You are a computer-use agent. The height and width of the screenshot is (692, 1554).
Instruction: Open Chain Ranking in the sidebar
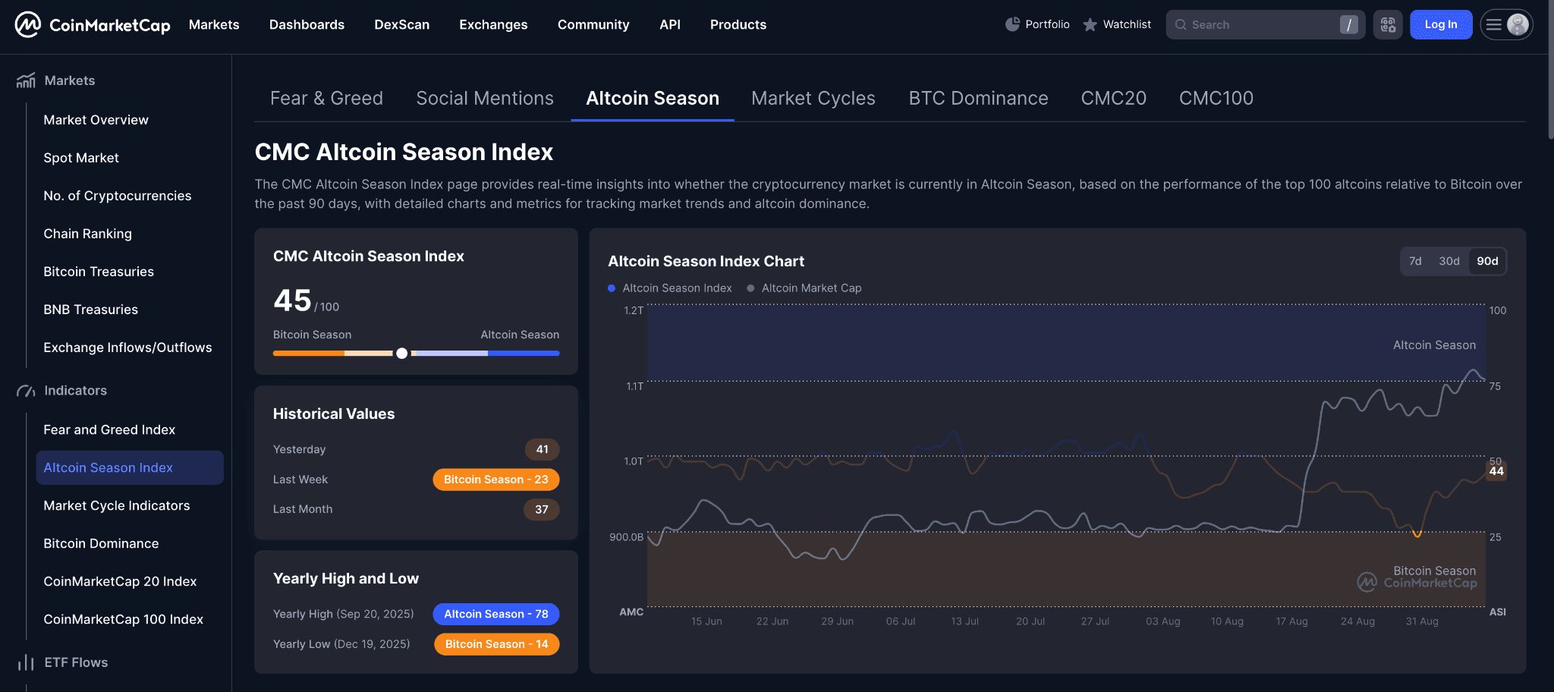[x=87, y=234]
